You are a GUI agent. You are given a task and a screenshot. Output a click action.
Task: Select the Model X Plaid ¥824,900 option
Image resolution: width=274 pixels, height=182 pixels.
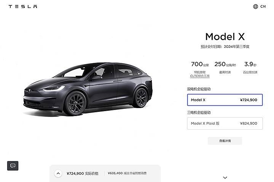coord(225,123)
